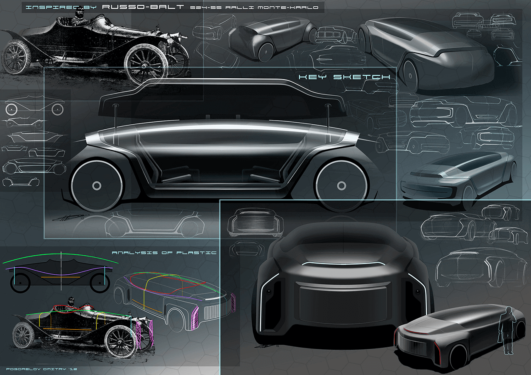Click the "KEY SKETCH" heading text

tap(344, 77)
